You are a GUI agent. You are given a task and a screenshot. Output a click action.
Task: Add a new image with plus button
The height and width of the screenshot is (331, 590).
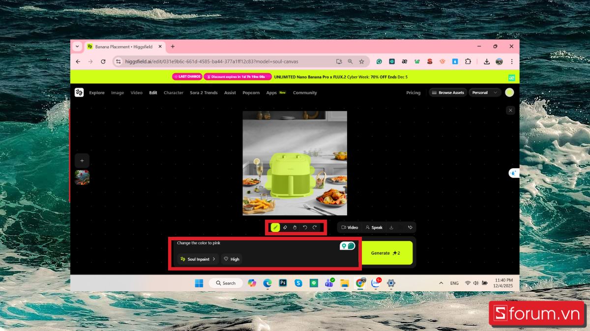pos(82,161)
